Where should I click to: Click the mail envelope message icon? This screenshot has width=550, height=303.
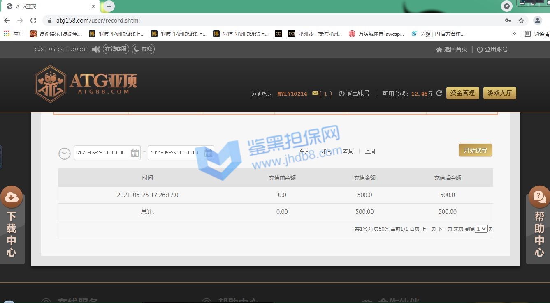tap(315, 94)
